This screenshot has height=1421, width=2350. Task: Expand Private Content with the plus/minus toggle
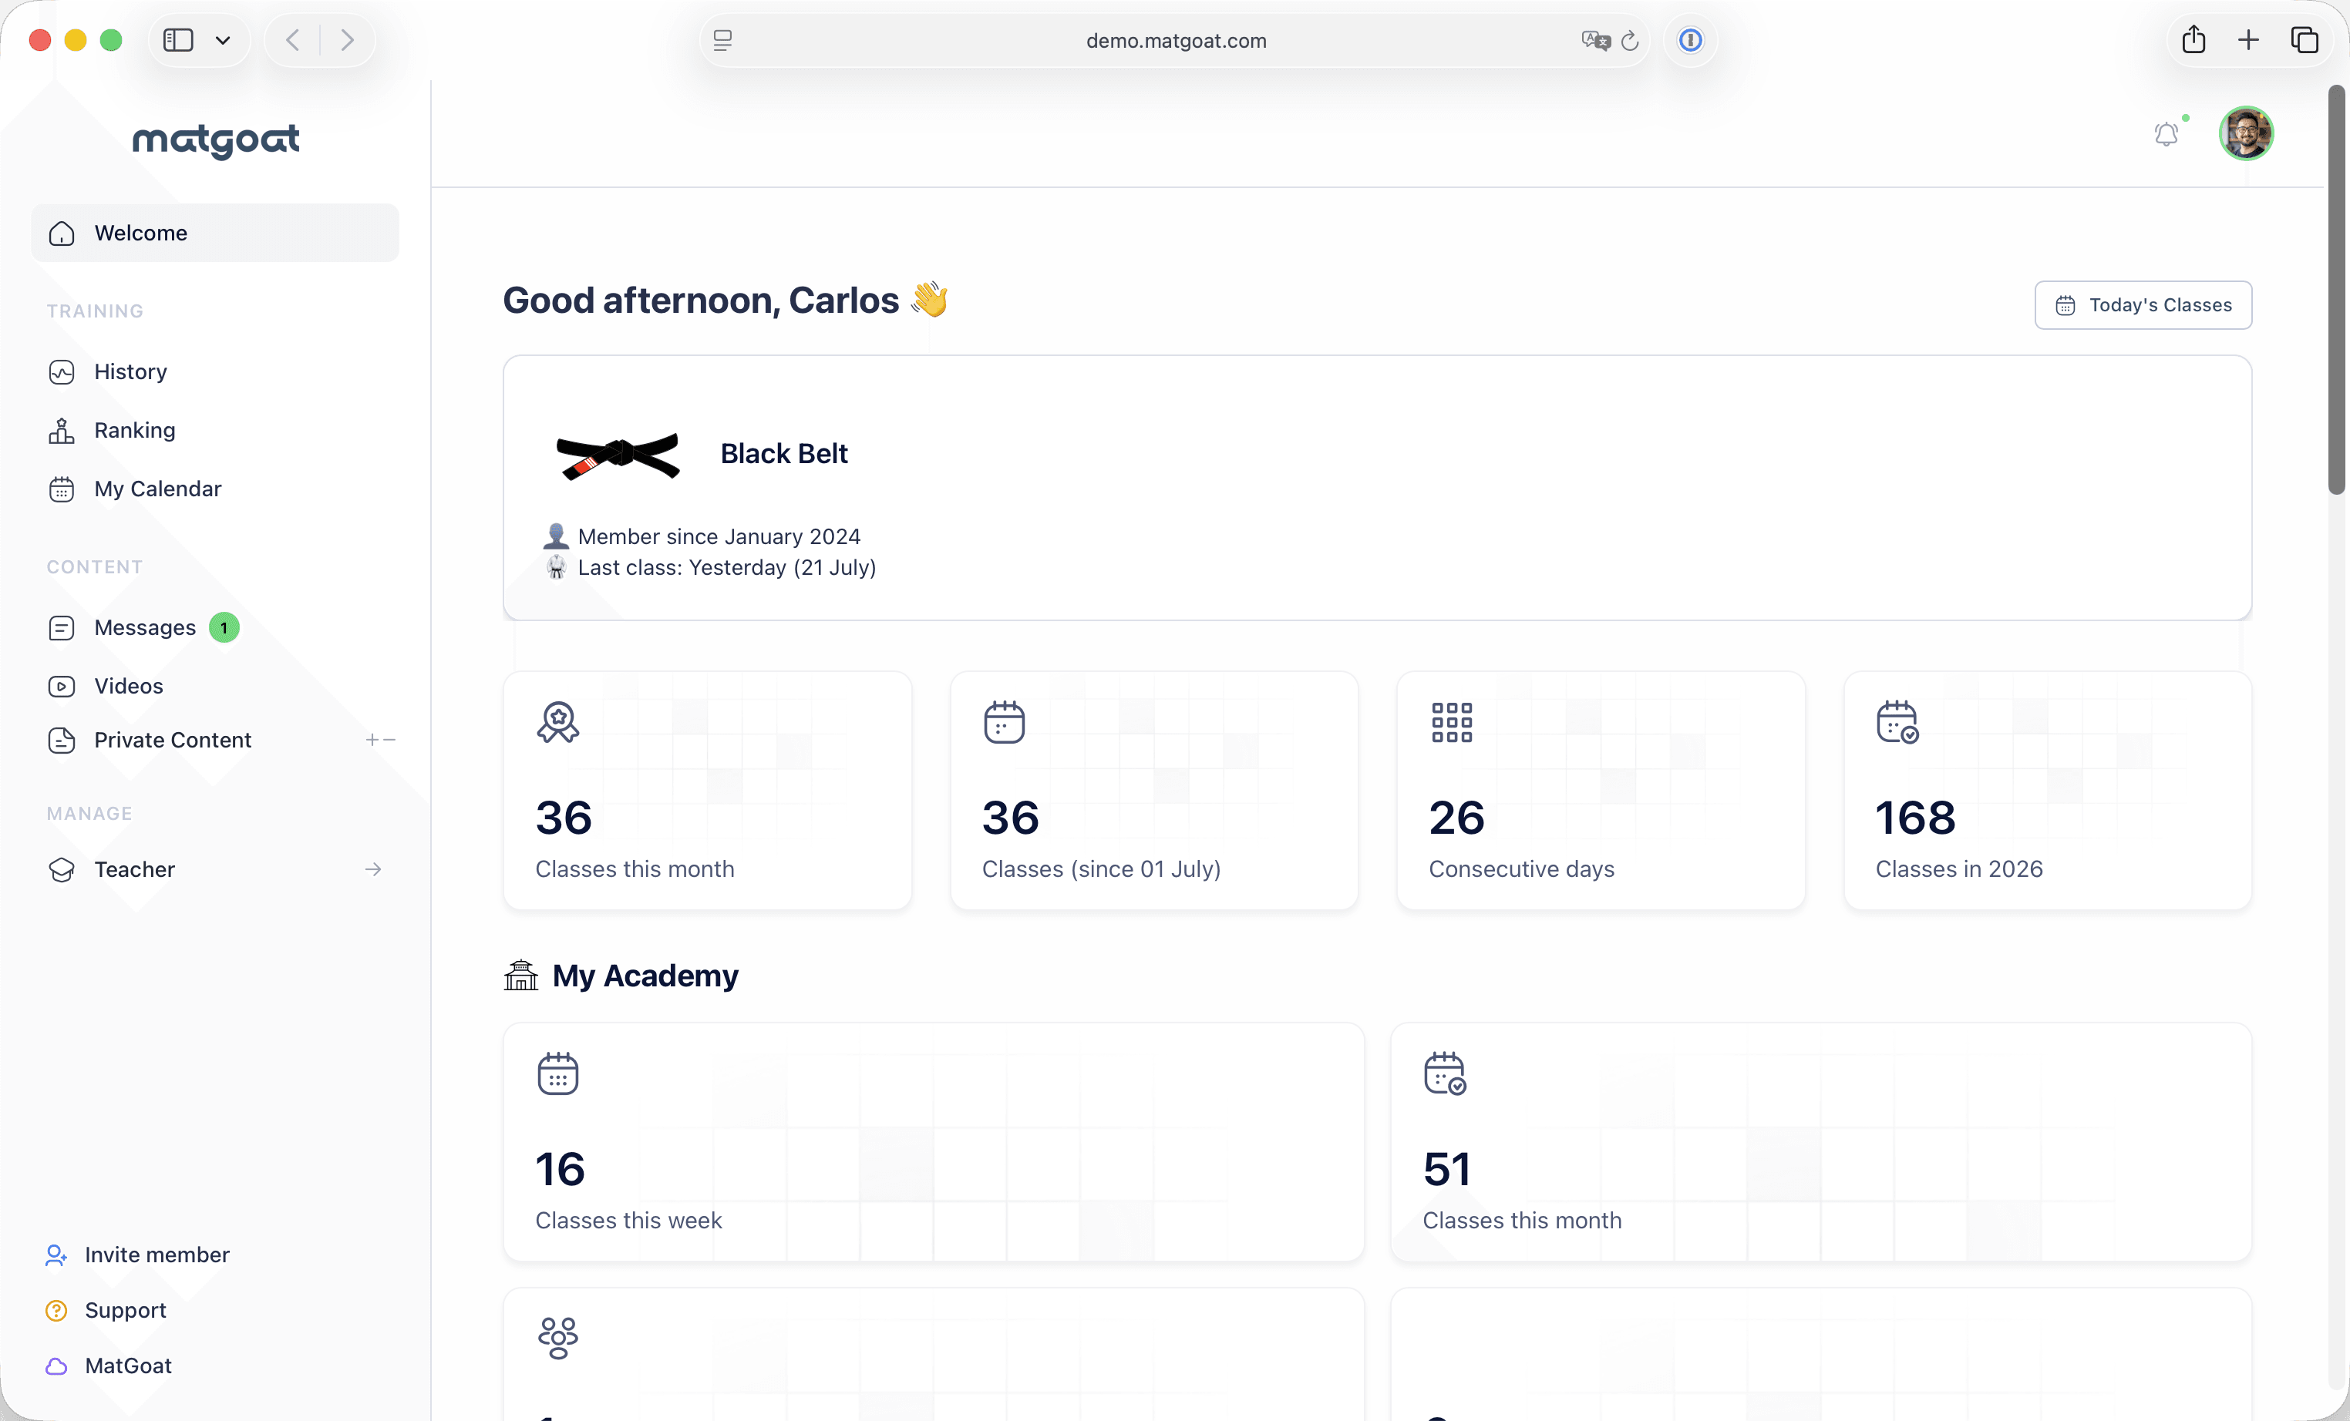coord(381,740)
